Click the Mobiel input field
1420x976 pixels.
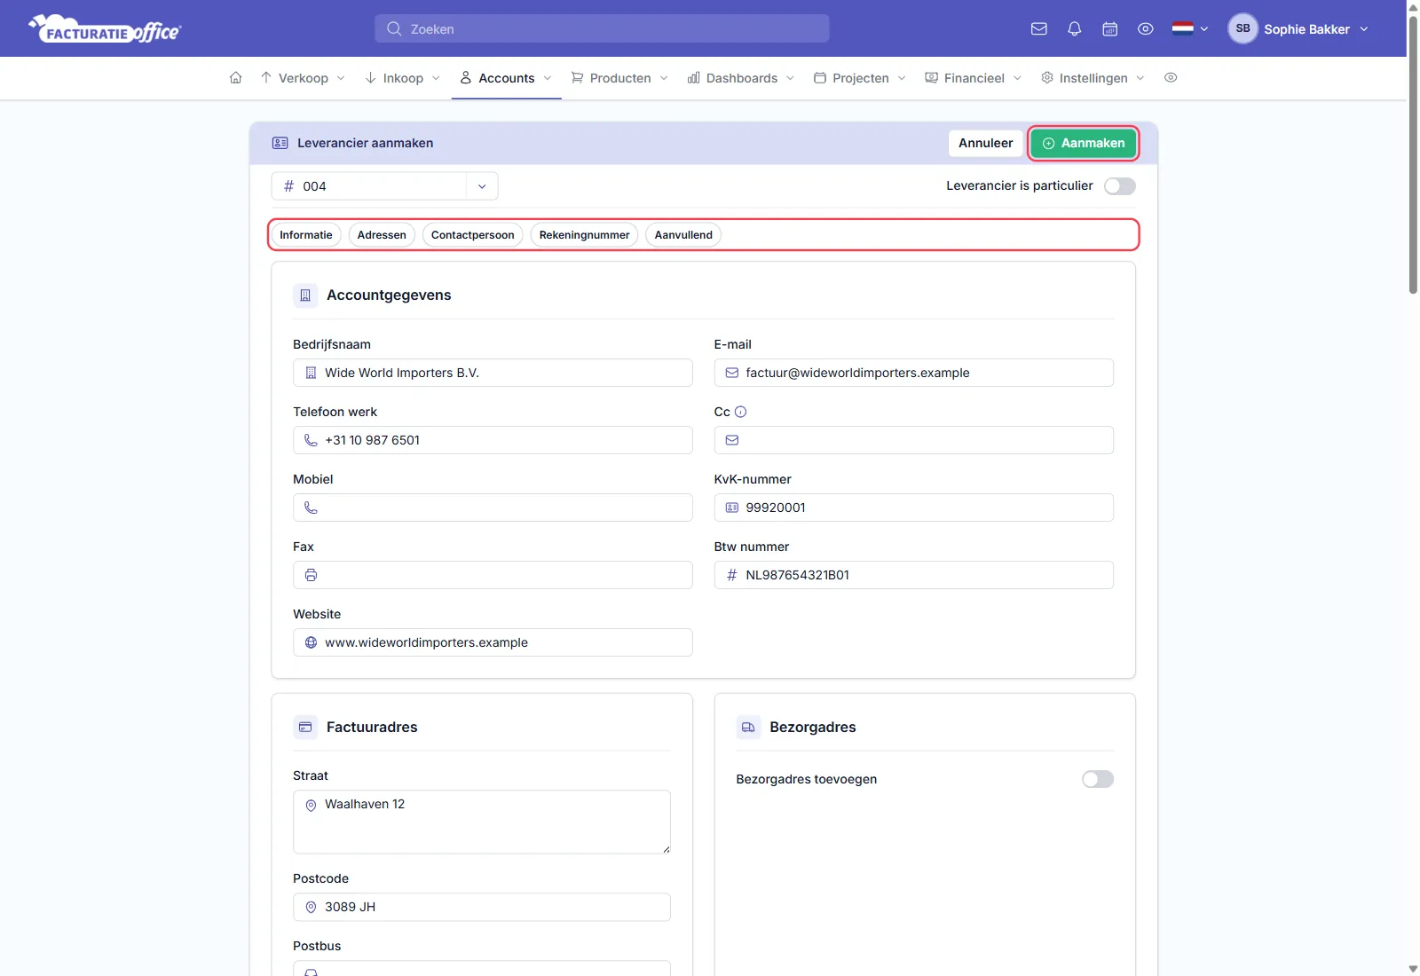click(x=493, y=508)
